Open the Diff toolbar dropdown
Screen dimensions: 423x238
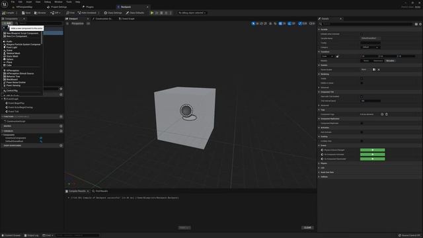click(x=56, y=13)
